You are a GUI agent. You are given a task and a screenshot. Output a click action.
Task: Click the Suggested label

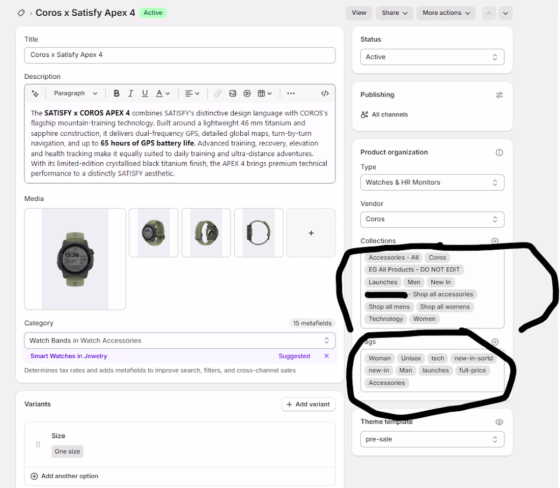294,356
